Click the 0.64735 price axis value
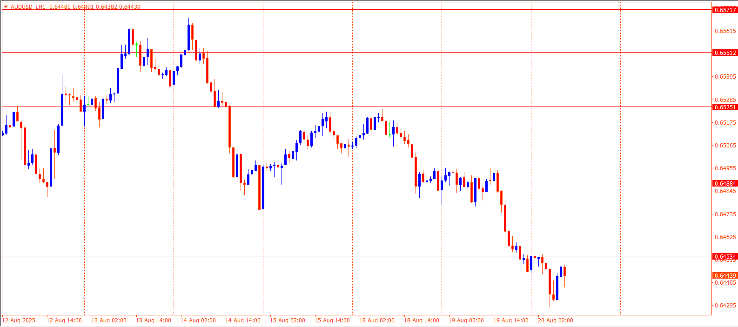The image size is (738, 327). pos(725,214)
